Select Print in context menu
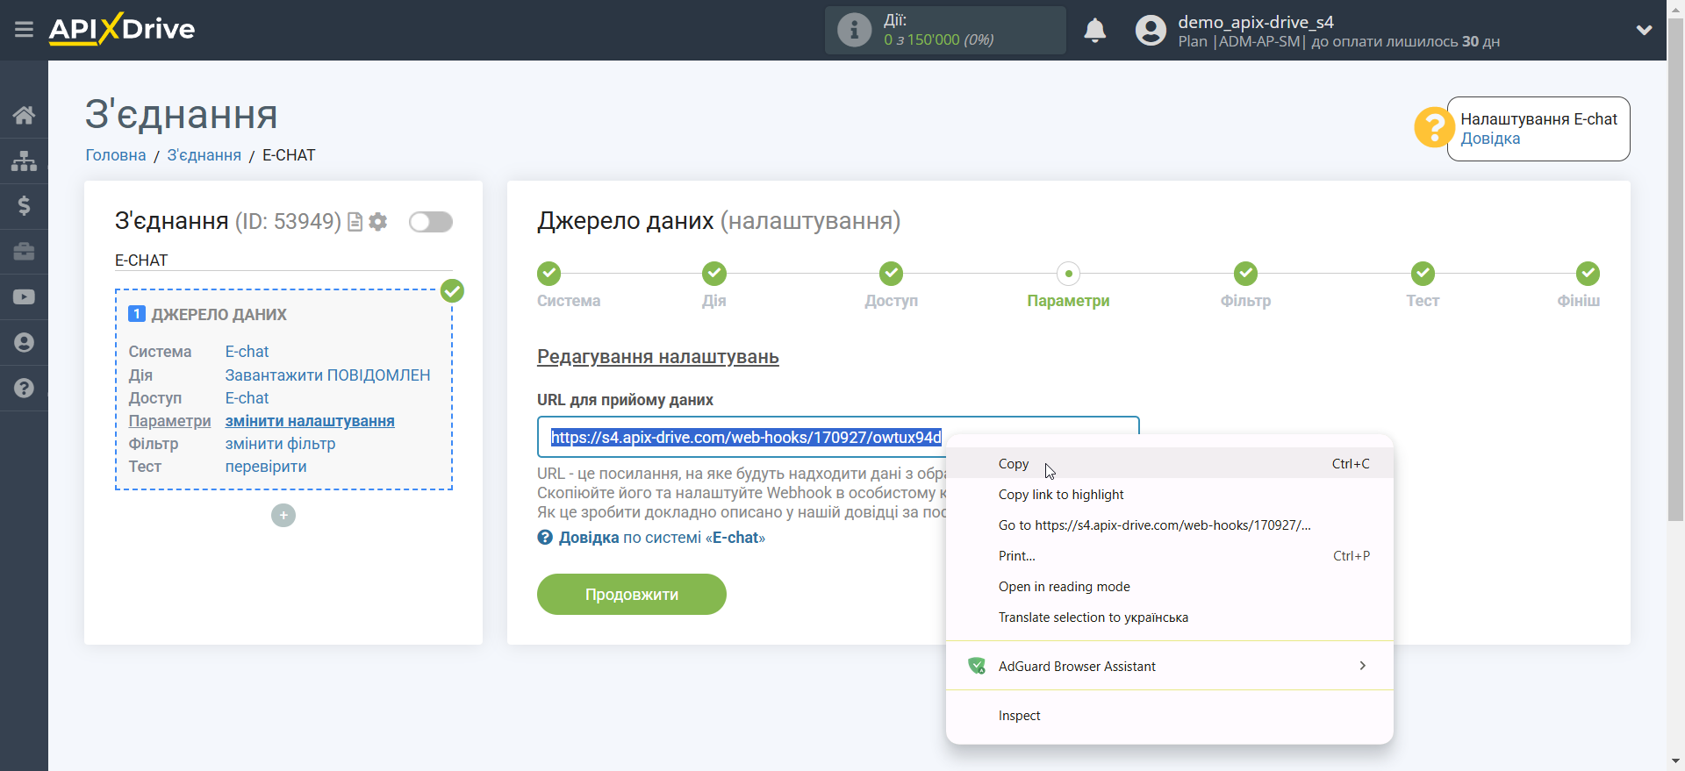Image resolution: width=1685 pixels, height=771 pixels. pos(1170,556)
